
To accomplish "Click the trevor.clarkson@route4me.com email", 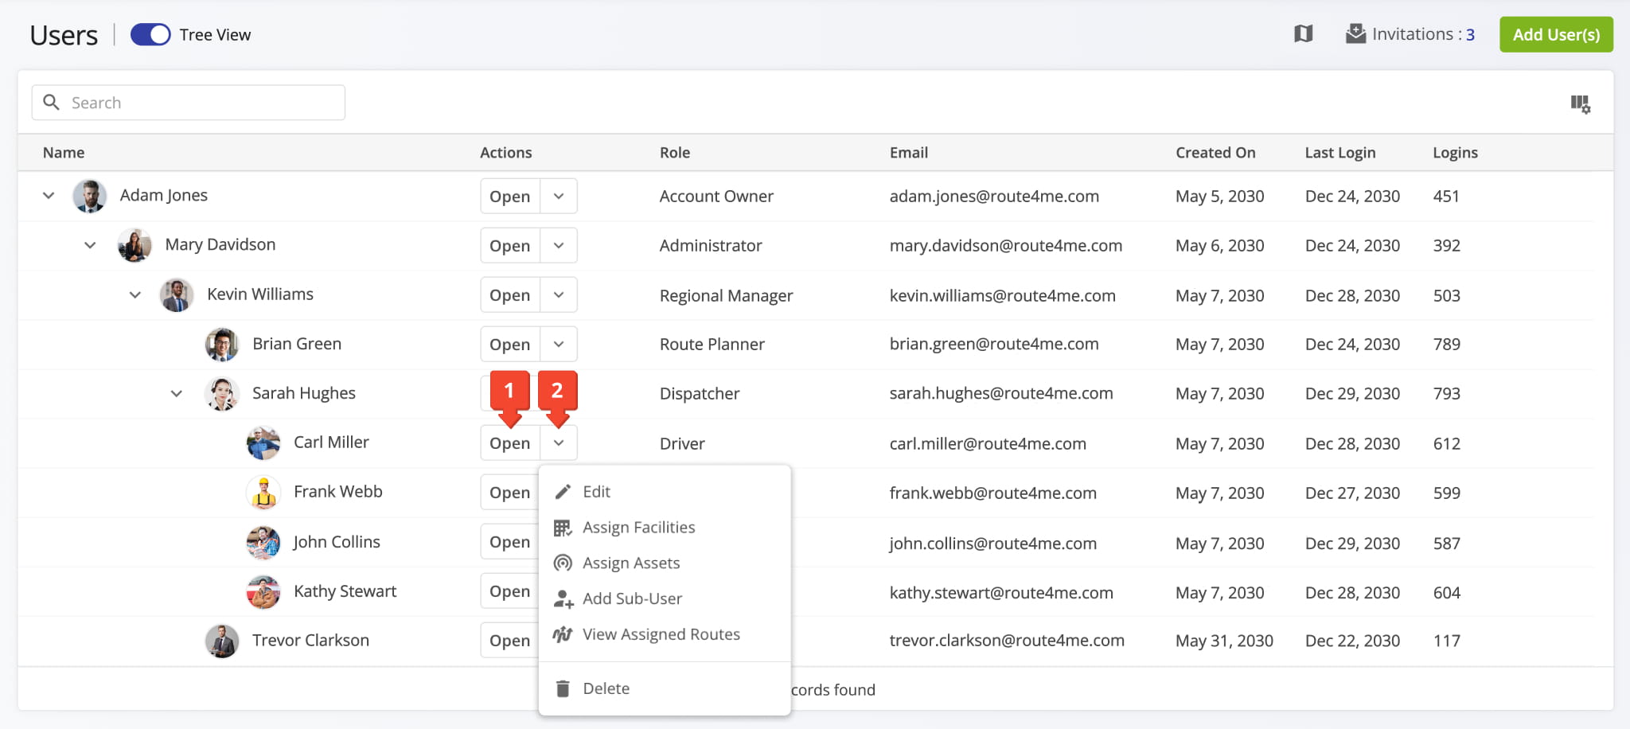I will (1007, 640).
